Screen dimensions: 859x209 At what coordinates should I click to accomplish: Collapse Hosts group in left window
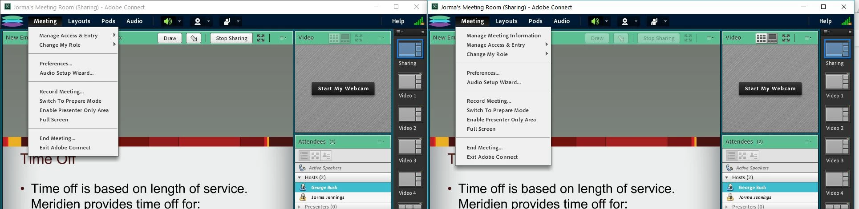point(300,177)
